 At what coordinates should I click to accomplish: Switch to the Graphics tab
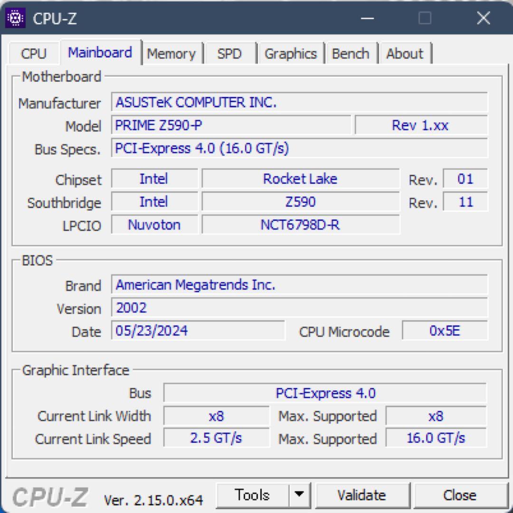[x=291, y=53]
